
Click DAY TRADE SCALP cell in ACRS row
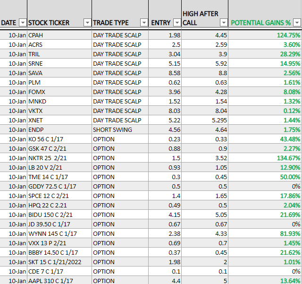click(x=120, y=44)
